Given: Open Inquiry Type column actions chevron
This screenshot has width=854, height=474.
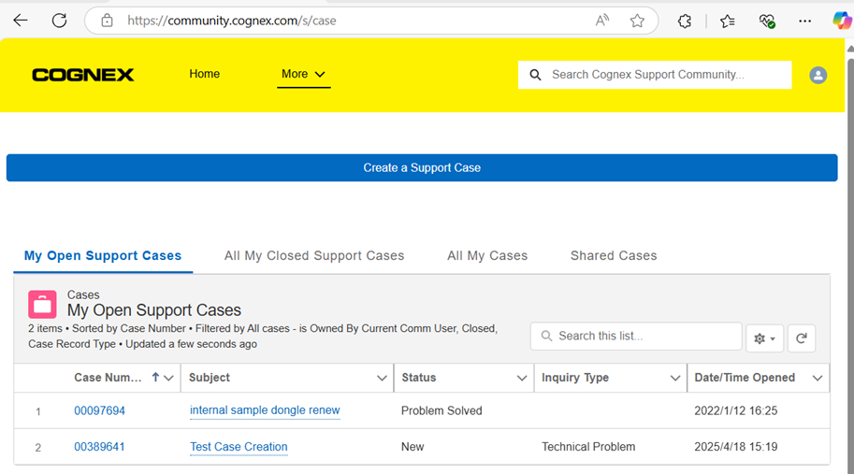Looking at the screenshot, I should pos(675,378).
